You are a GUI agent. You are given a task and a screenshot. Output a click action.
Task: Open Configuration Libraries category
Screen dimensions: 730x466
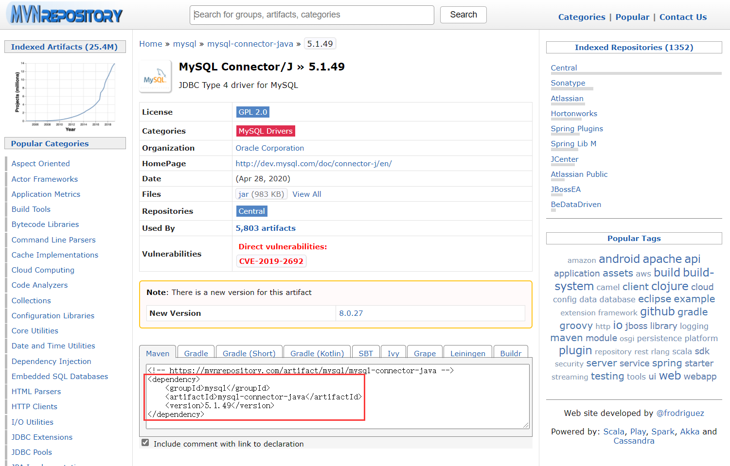[53, 315]
